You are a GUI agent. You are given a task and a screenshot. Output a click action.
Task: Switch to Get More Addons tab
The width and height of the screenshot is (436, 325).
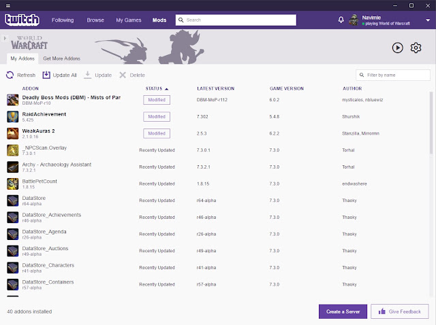click(61, 58)
